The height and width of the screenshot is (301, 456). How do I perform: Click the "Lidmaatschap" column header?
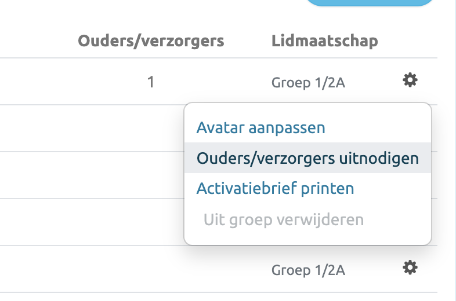(324, 41)
